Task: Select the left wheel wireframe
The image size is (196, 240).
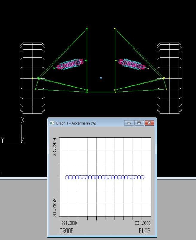Action: [x=32, y=78]
